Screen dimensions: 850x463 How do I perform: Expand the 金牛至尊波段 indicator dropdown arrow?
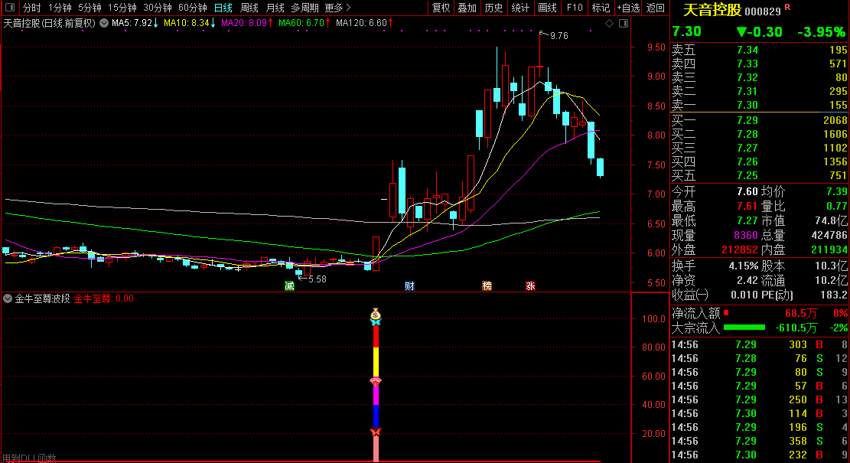coord(8,299)
